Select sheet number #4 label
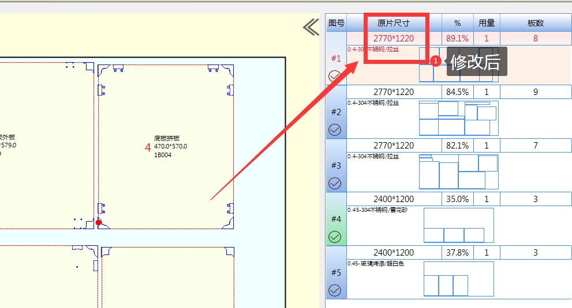Screen dimensions: 572x308 336,219
